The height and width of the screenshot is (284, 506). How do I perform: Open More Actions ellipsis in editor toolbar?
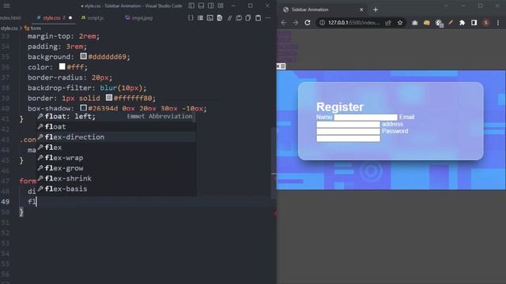pyautogui.click(x=268, y=17)
